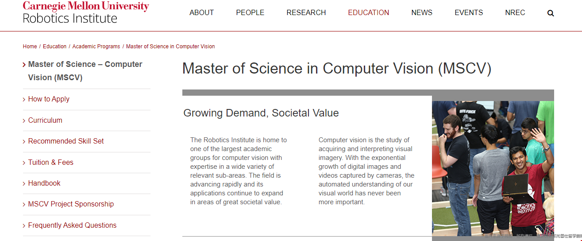Click the chevron beside How to Apply

(24, 99)
